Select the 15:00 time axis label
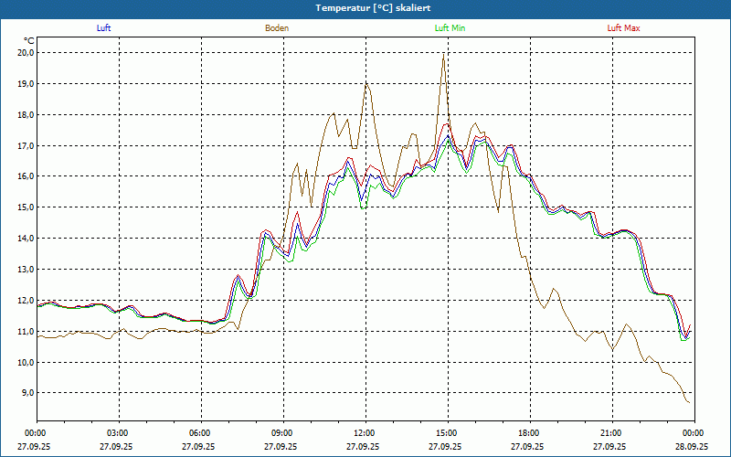Image resolution: width=731 pixels, height=457 pixels. pyautogui.click(x=447, y=433)
